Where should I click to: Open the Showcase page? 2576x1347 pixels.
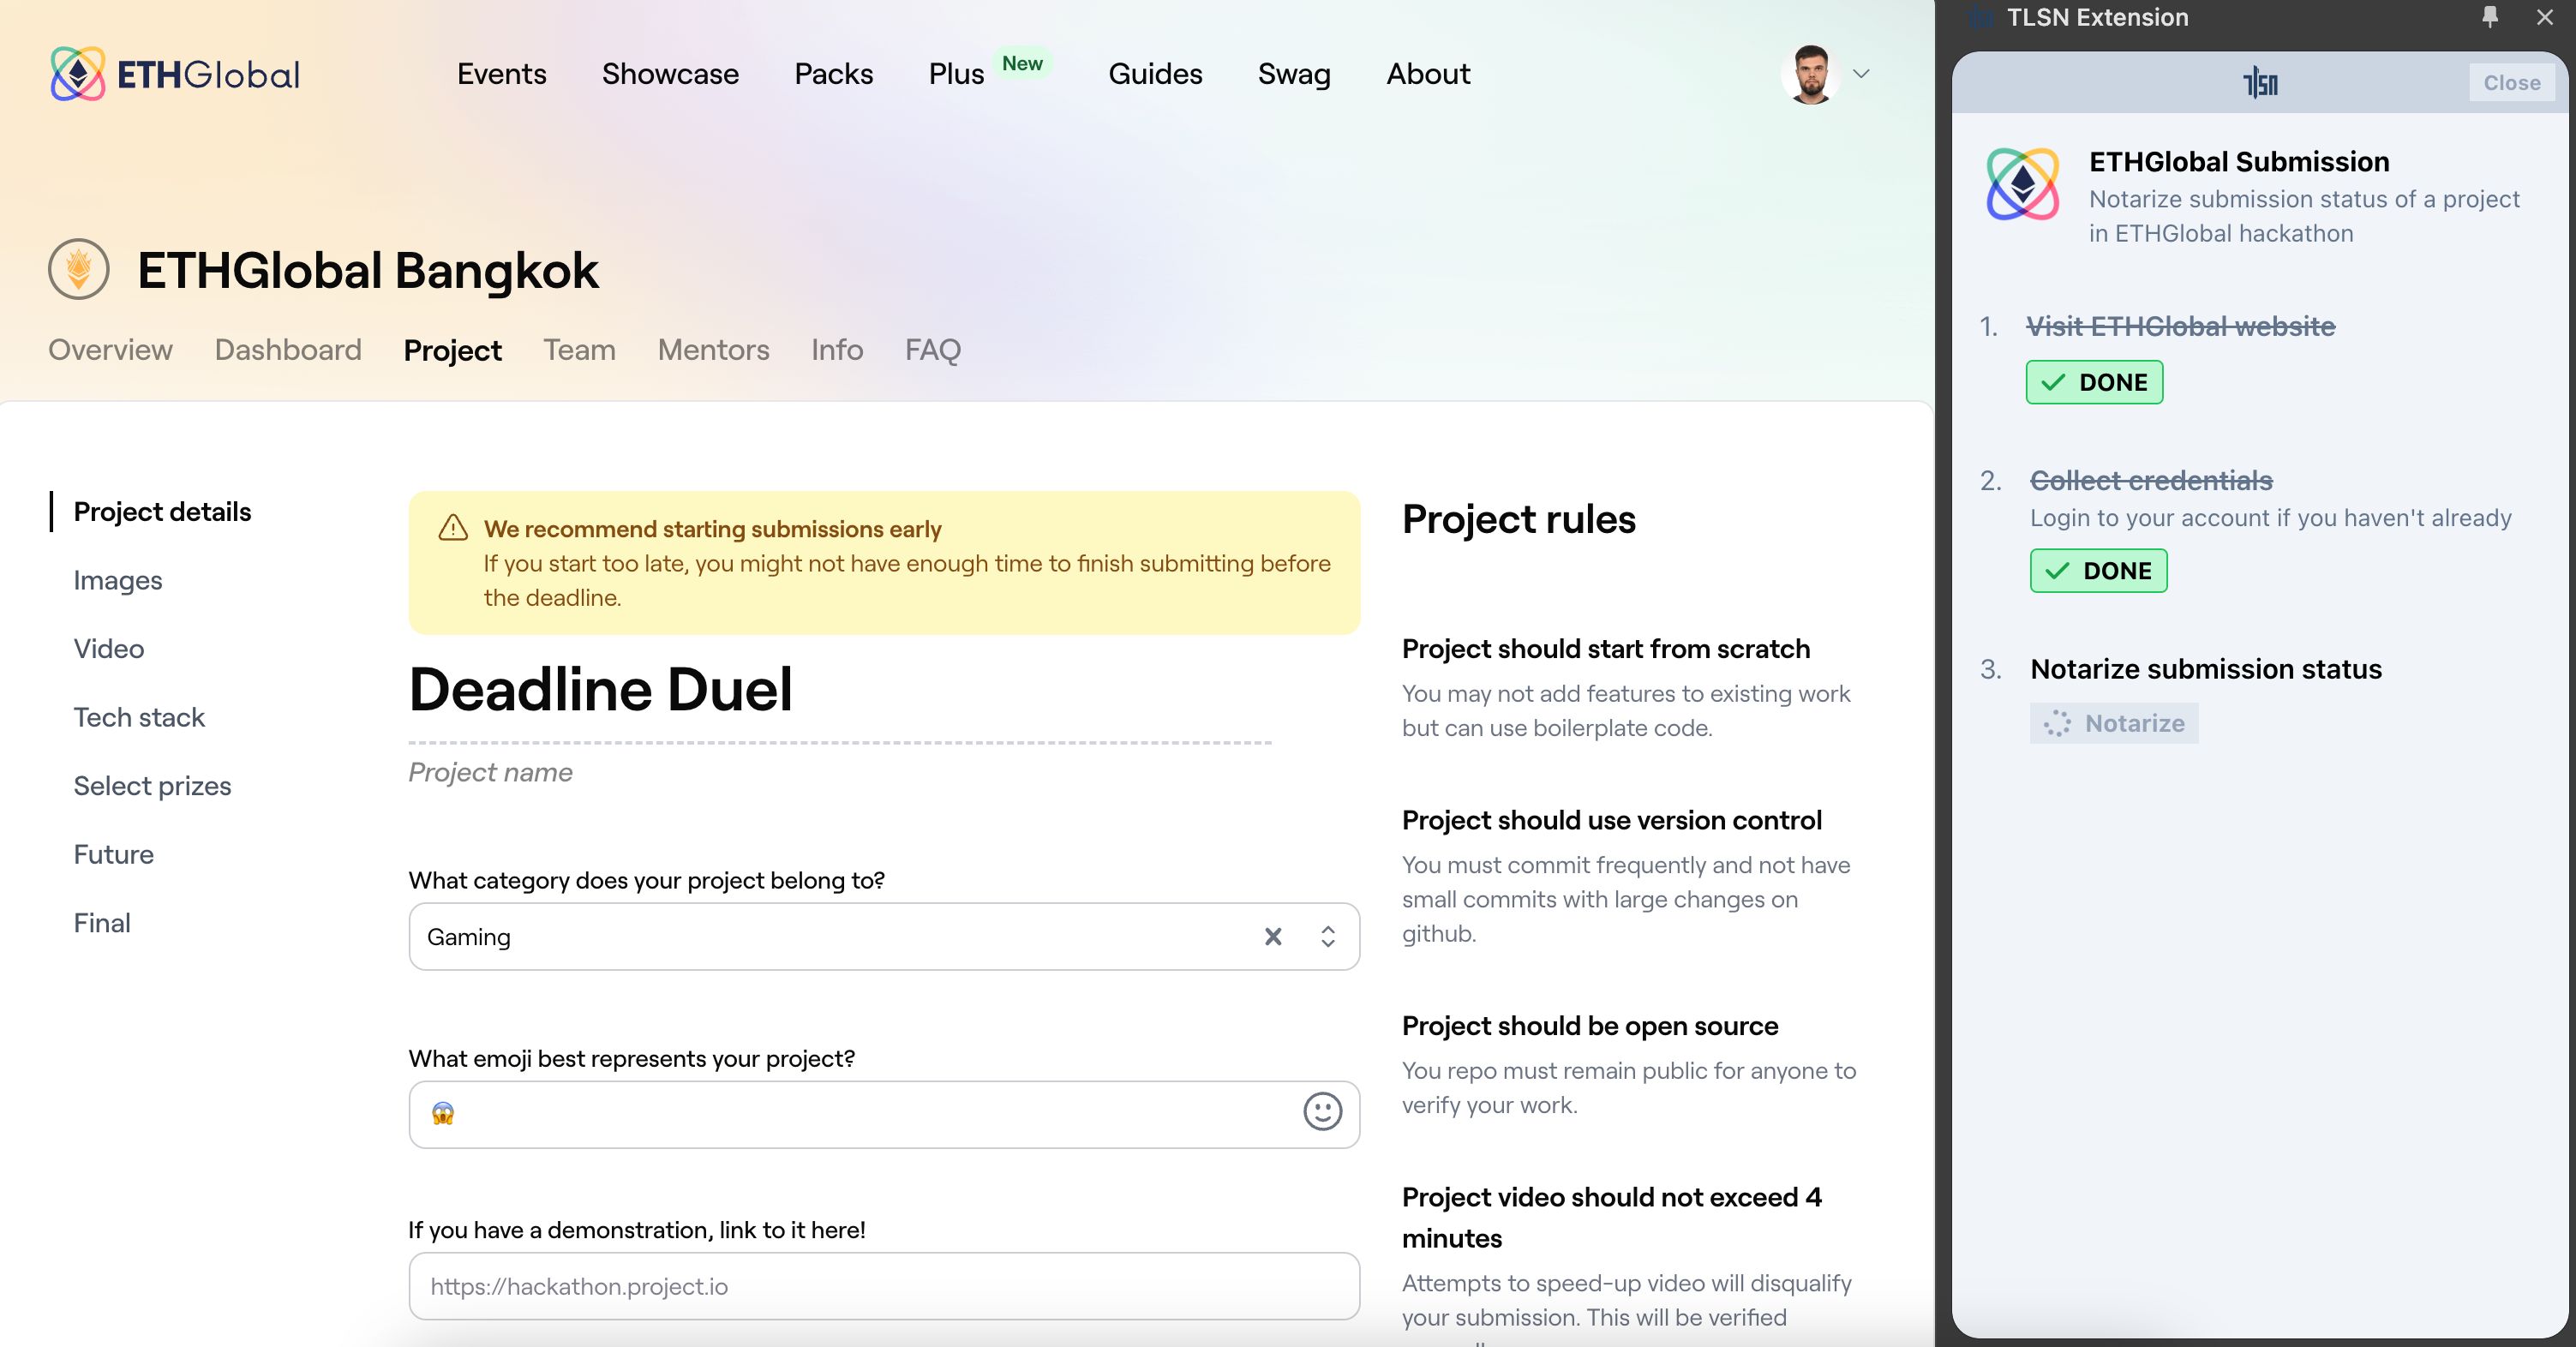pos(670,74)
